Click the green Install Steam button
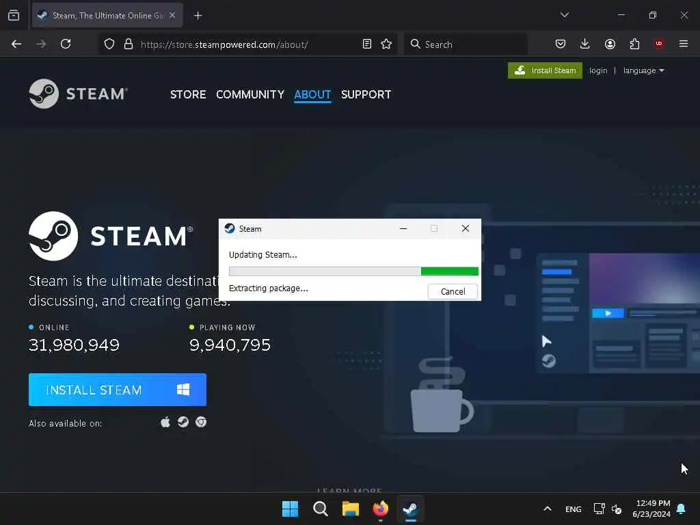 pyautogui.click(x=545, y=70)
